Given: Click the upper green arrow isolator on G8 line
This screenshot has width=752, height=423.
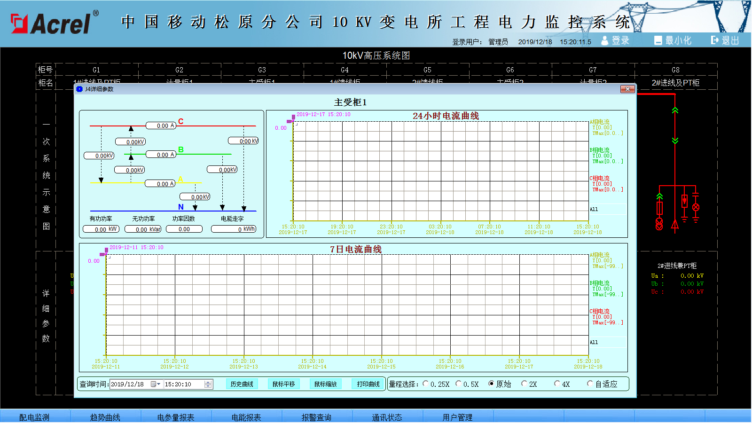Looking at the screenshot, I should click(x=675, y=110).
